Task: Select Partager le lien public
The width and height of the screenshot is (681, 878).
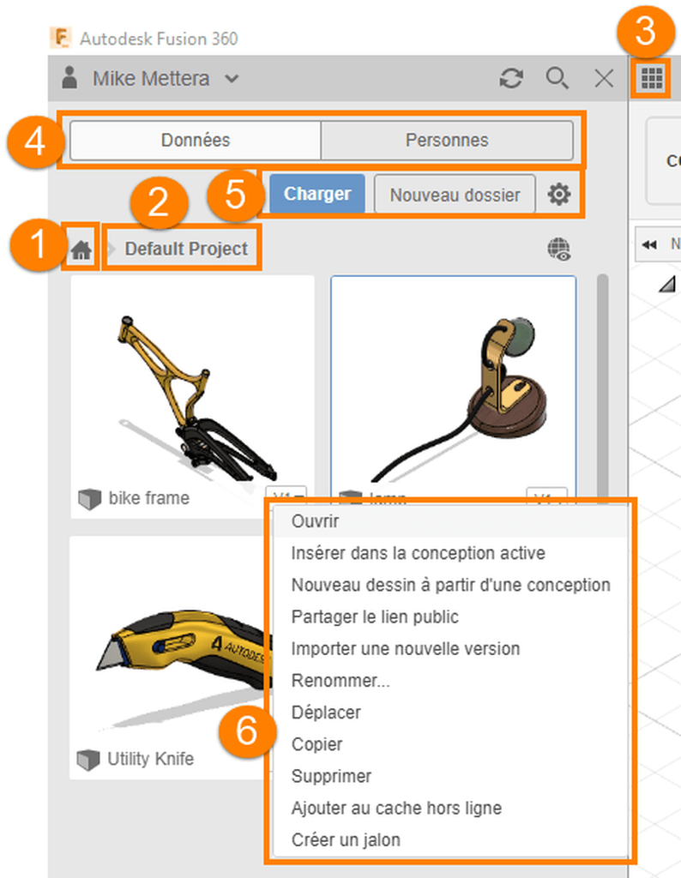Action: (450, 617)
